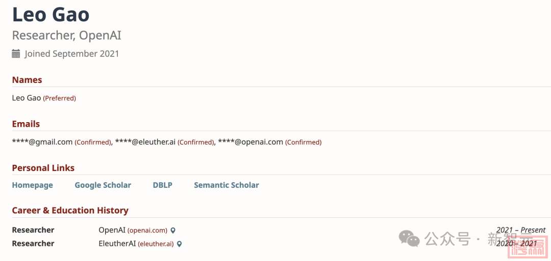Open the Homepage link
551x261 pixels.
point(32,185)
